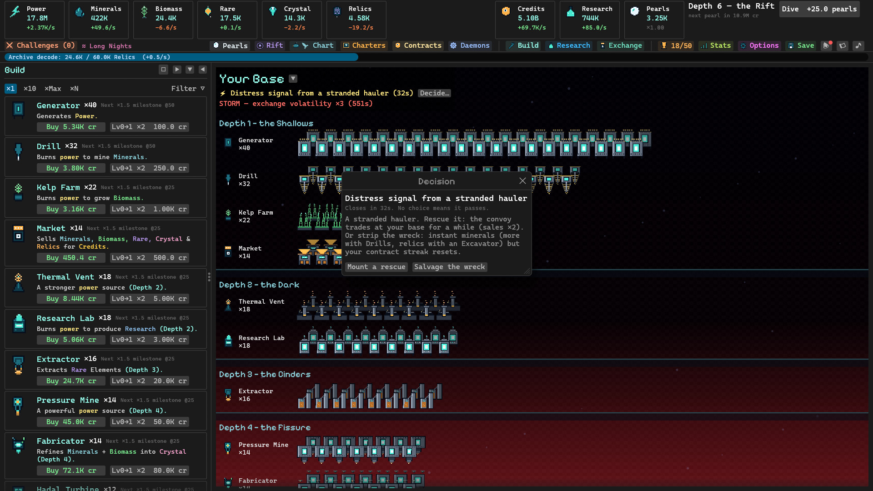Screen dimensions: 873x491
Task: Open the Rift tab
Action: coord(270,45)
